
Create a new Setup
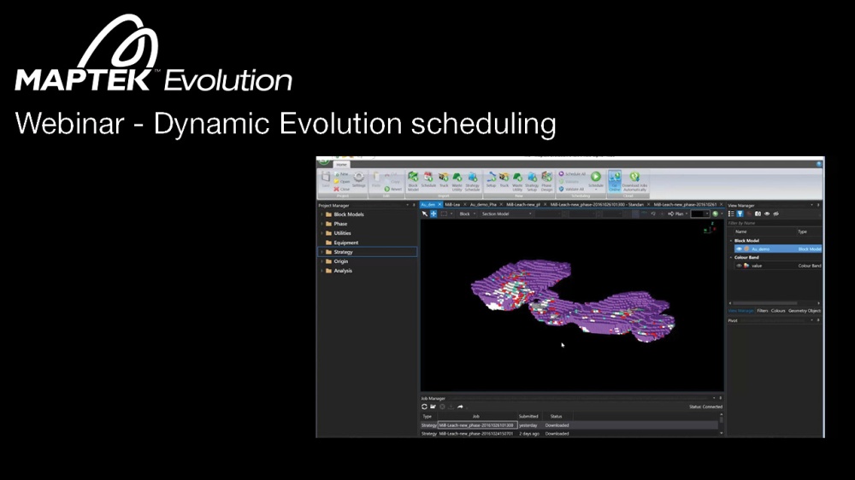coord(491,180)
